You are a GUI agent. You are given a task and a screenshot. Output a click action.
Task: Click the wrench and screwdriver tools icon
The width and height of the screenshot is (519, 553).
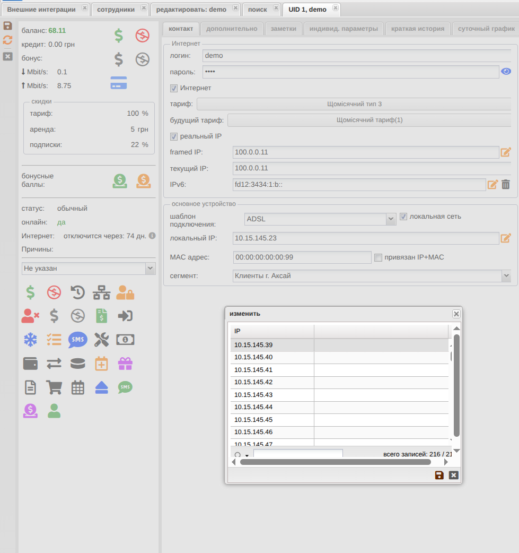(101, 340)
